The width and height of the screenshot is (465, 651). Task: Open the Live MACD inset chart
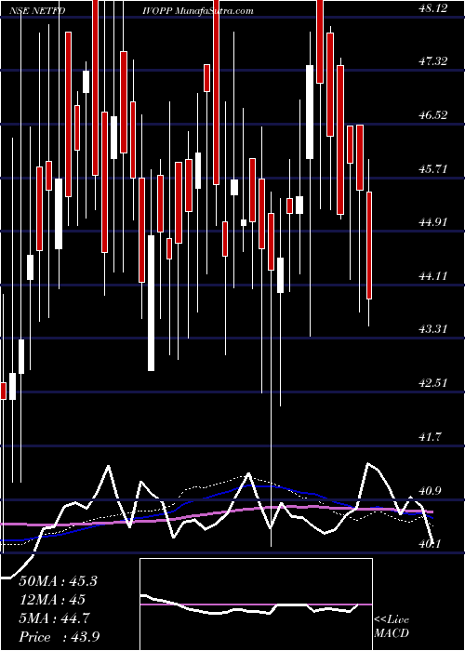coord(256,604)
